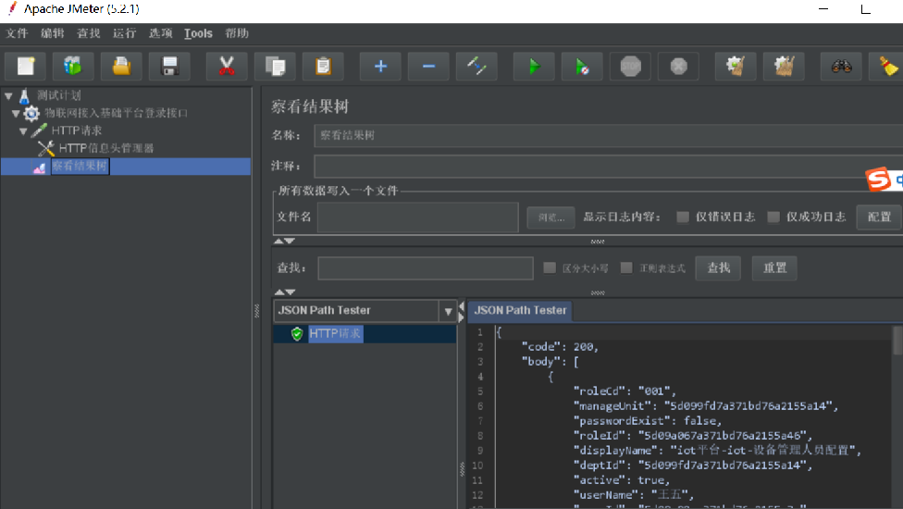Click the "passwordExist": false response line

pos(648,421)
